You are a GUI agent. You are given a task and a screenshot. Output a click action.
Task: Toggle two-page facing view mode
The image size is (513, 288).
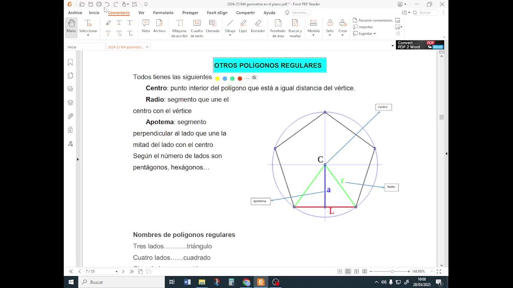tap(356, 271)
